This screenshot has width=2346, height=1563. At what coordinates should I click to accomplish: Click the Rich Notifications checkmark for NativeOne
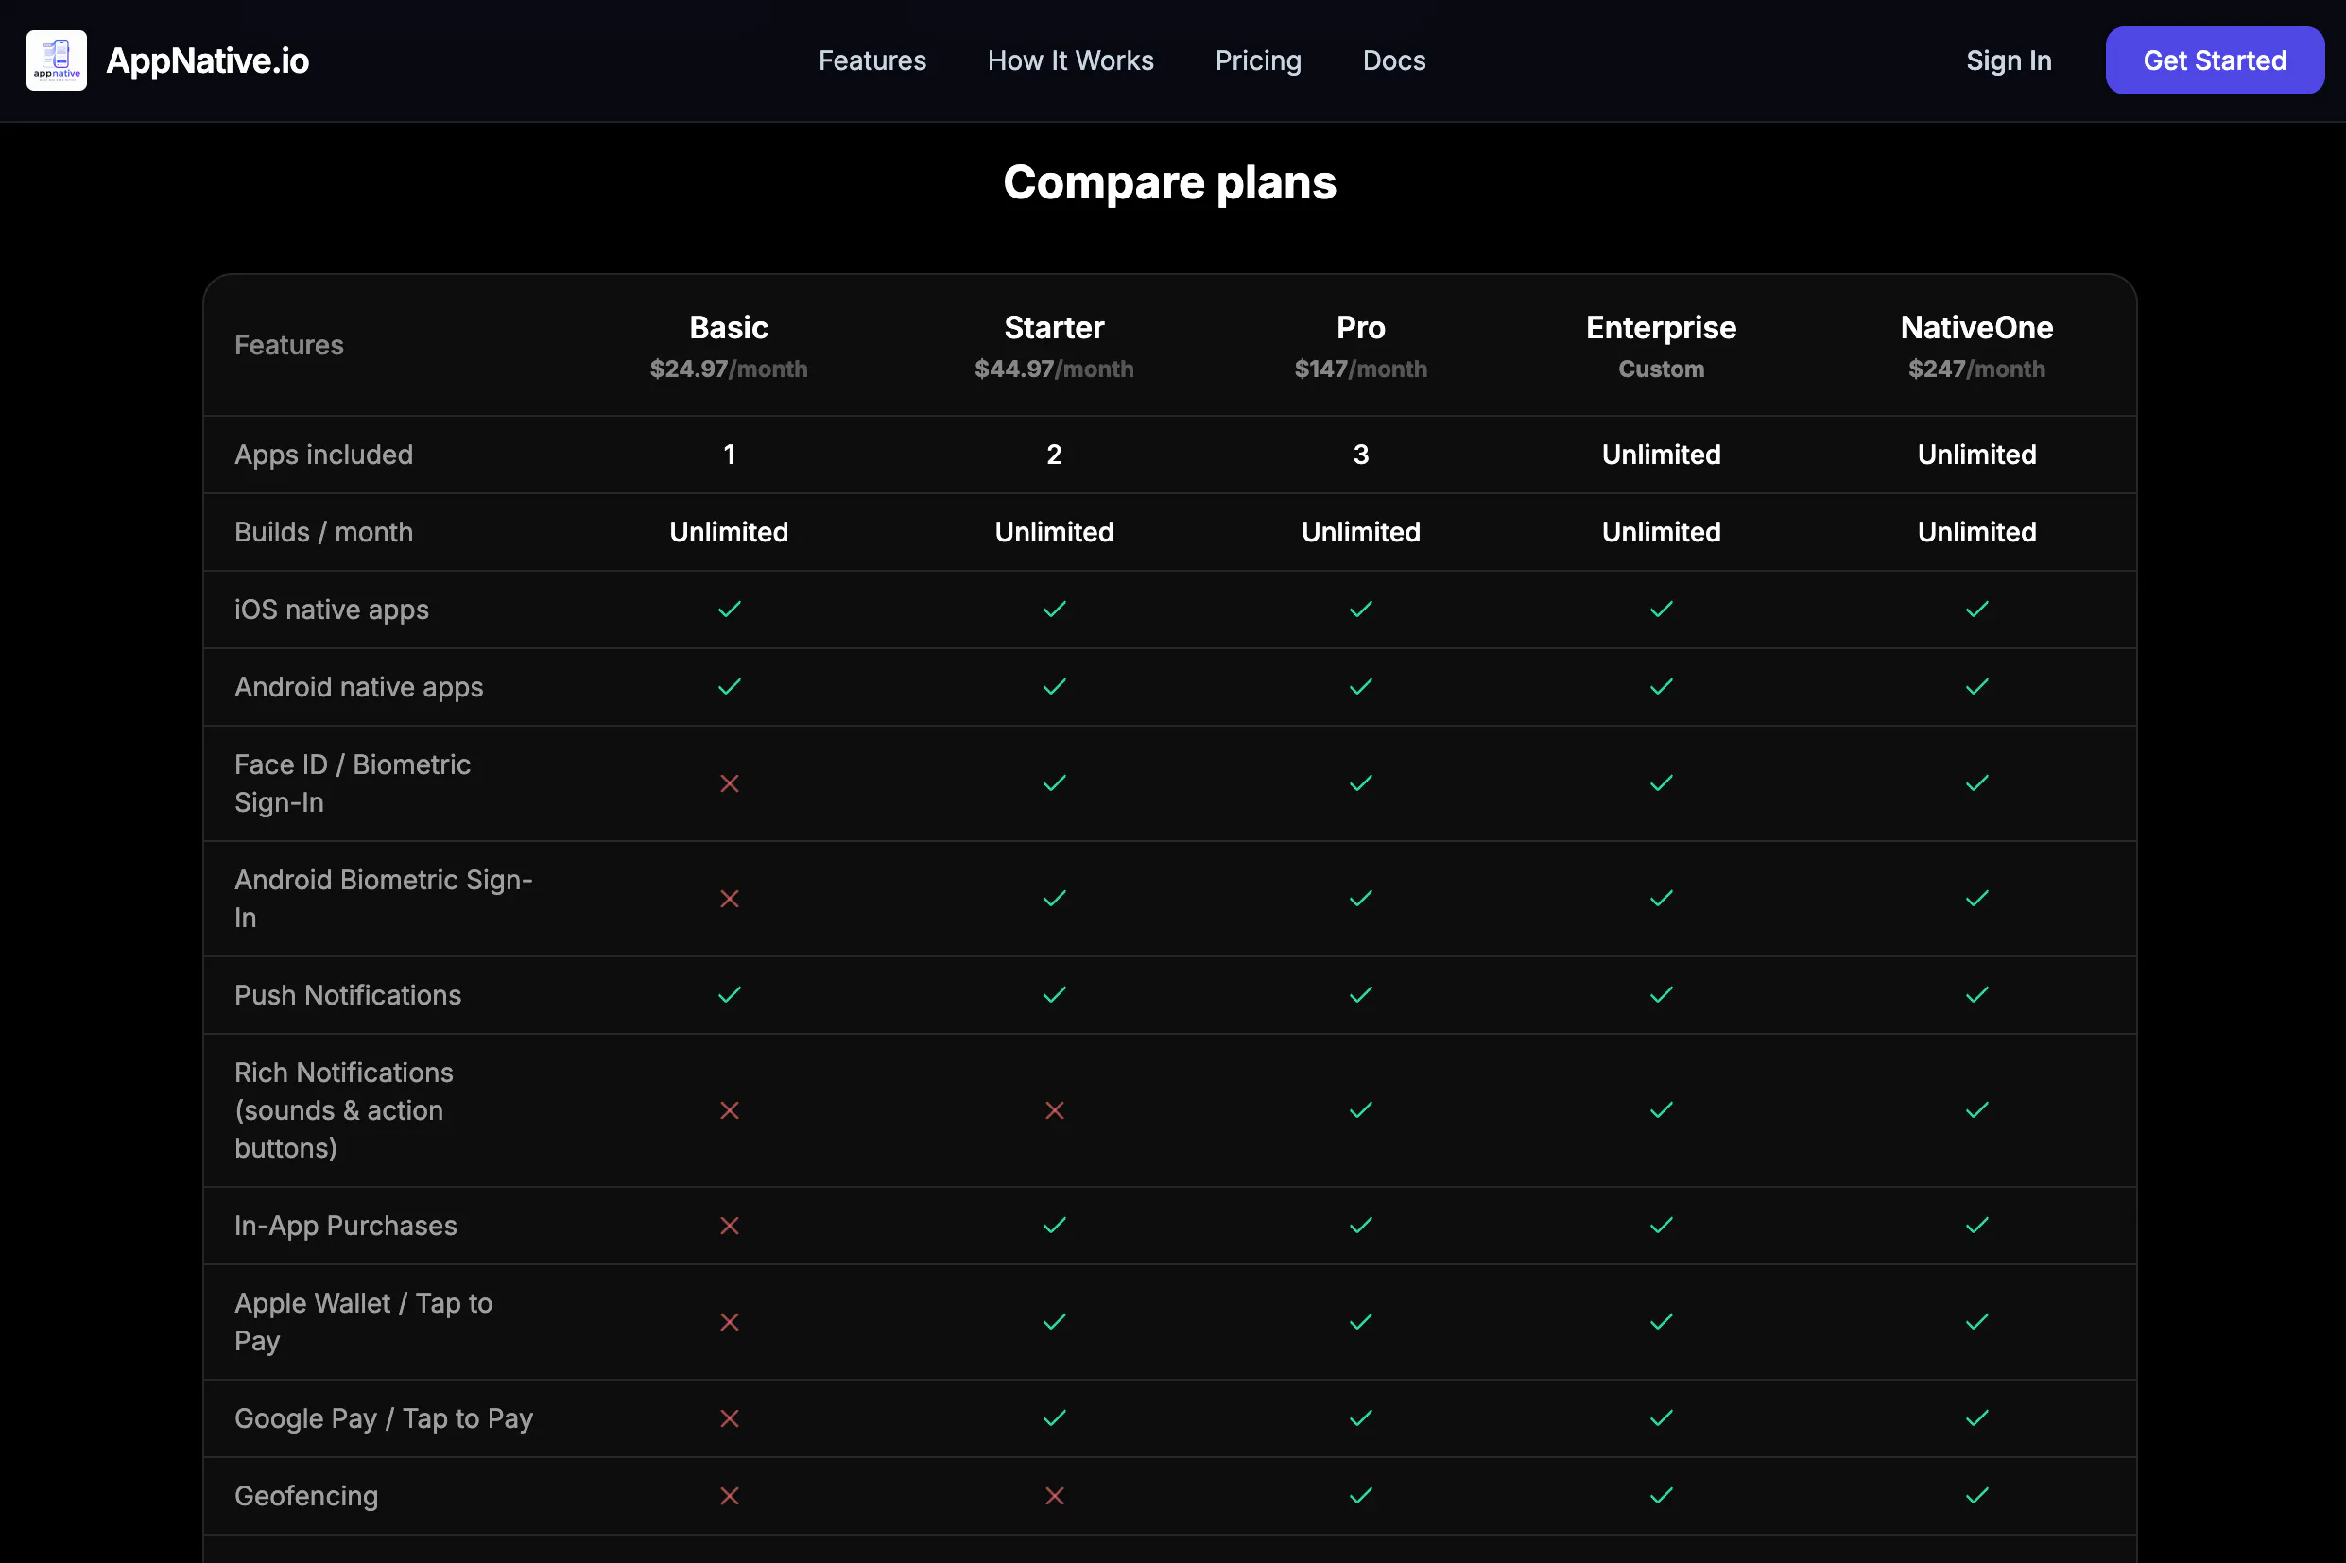click(1975, 1110)
